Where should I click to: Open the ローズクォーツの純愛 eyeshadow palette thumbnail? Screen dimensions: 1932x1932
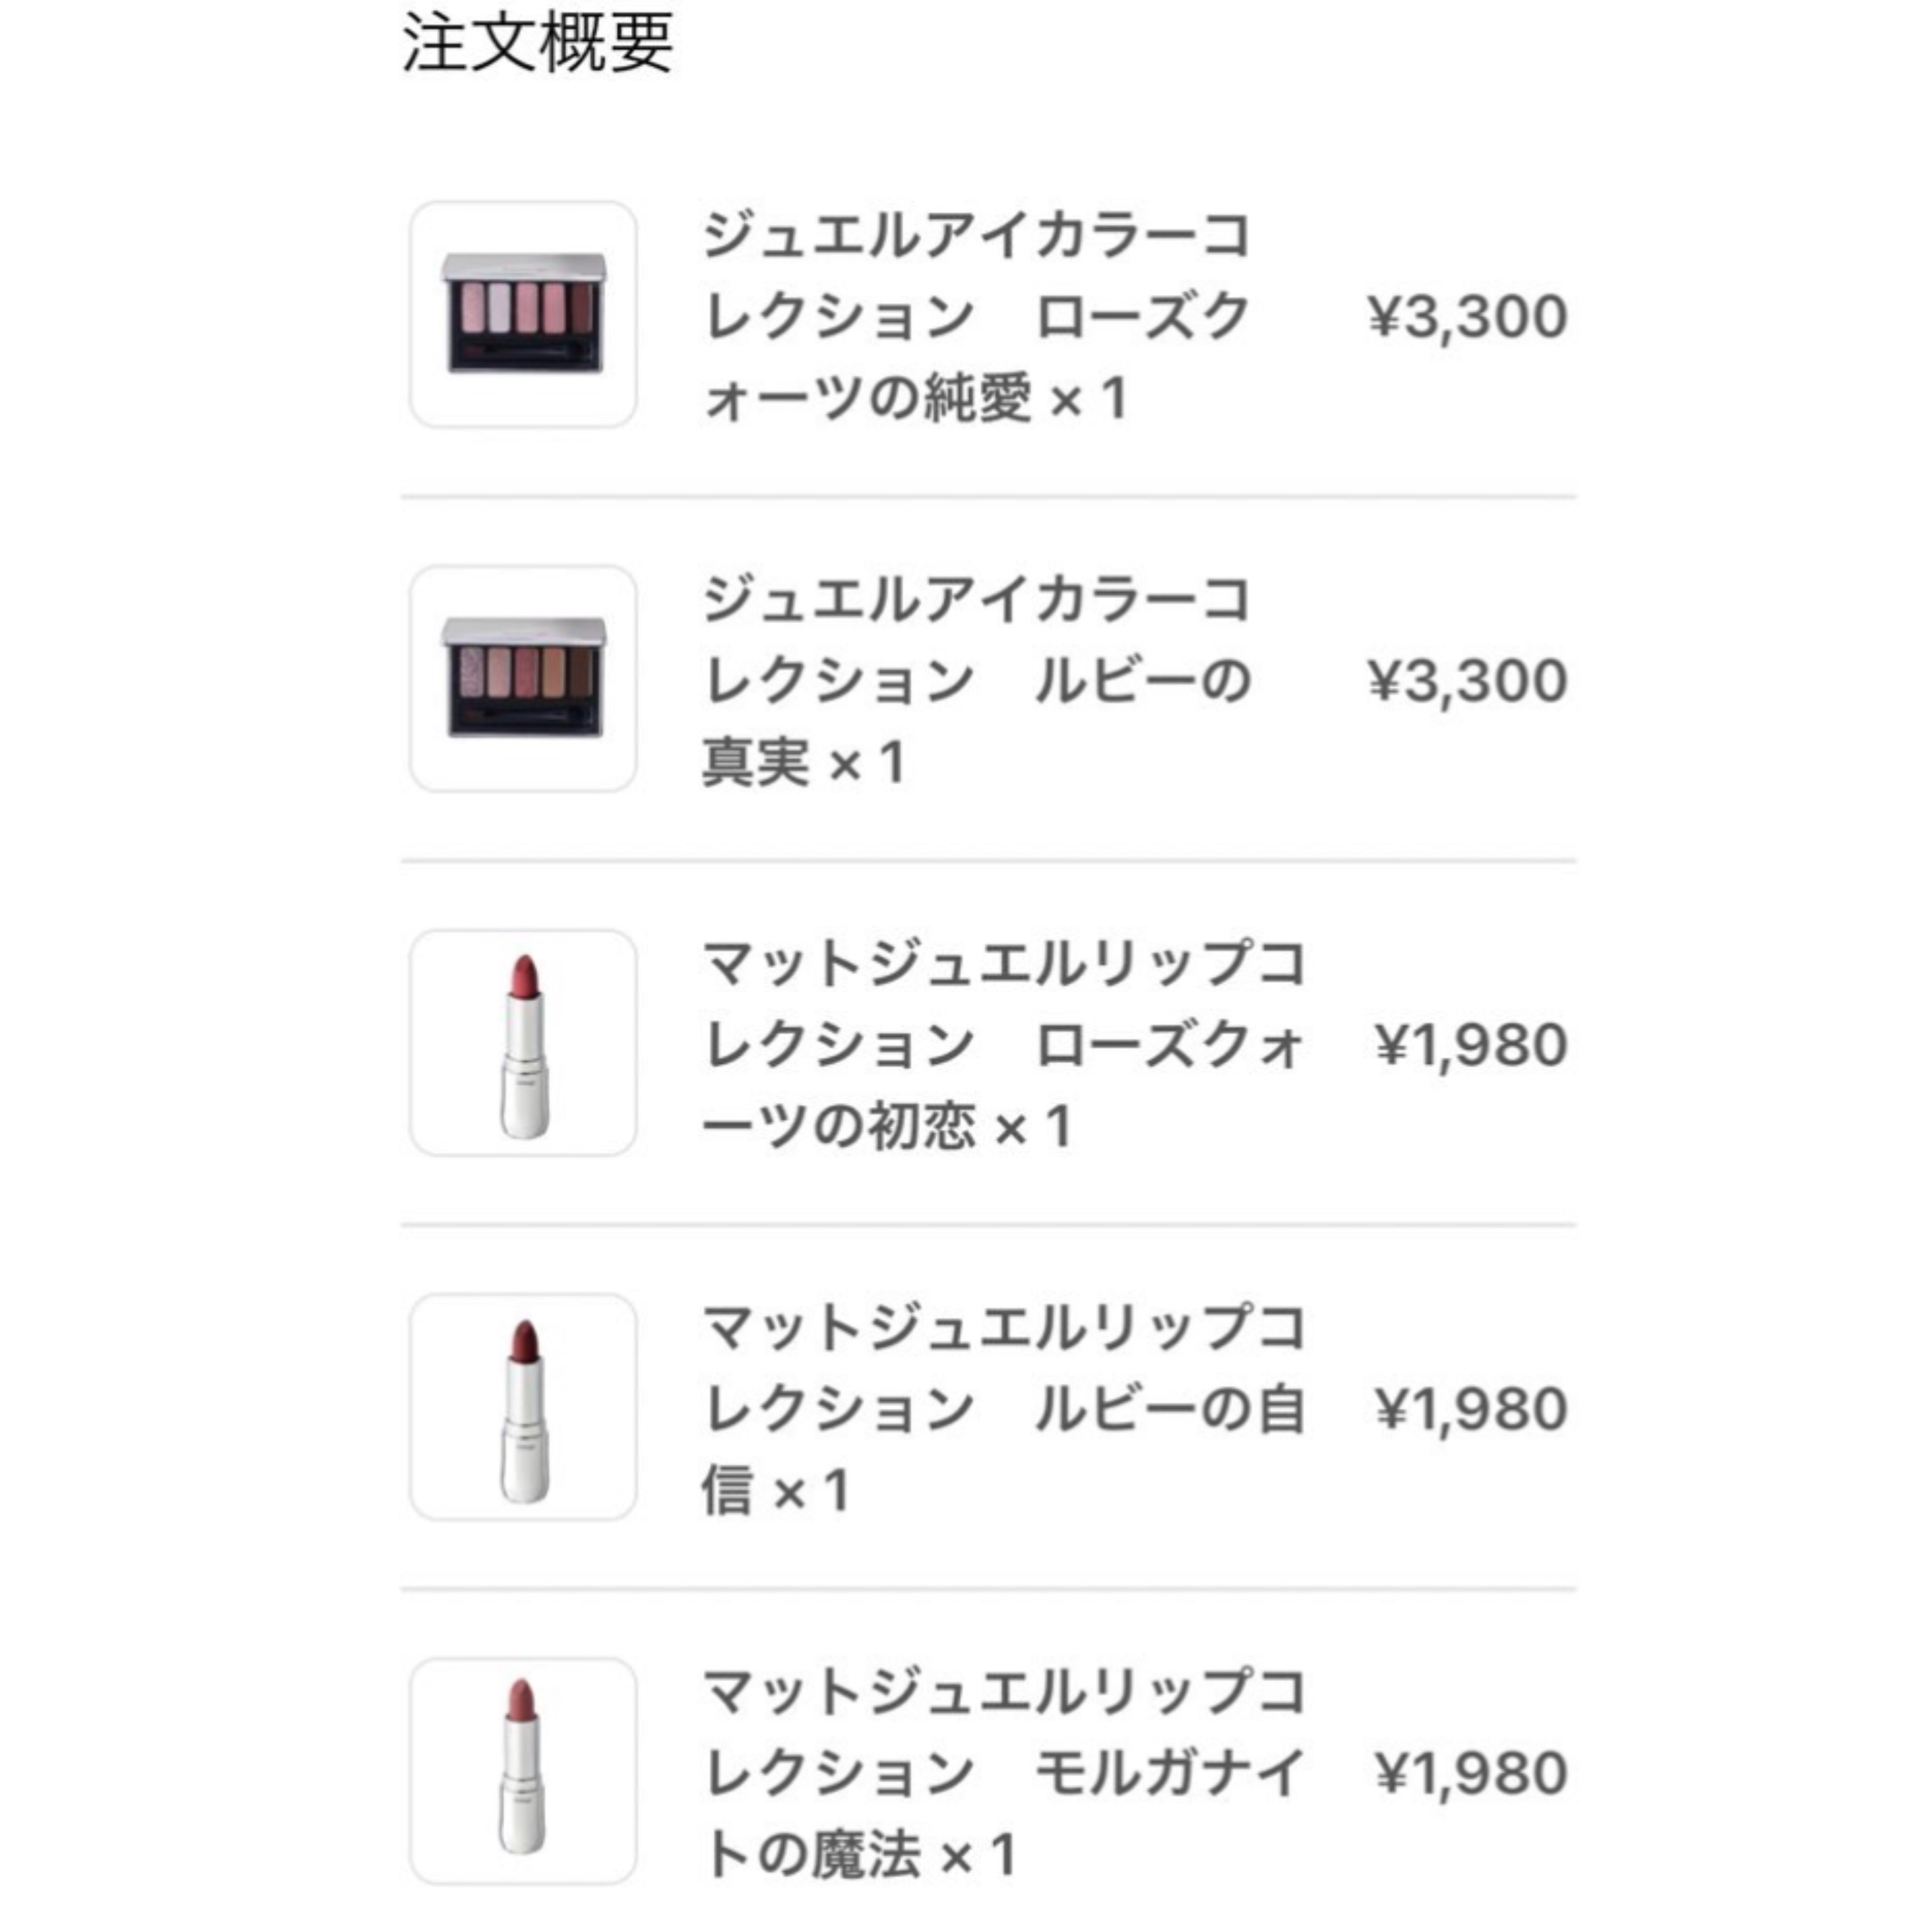[x=523, y=315]
